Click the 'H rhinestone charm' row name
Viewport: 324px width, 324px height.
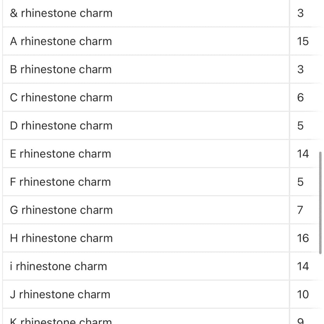coord(146,238)
